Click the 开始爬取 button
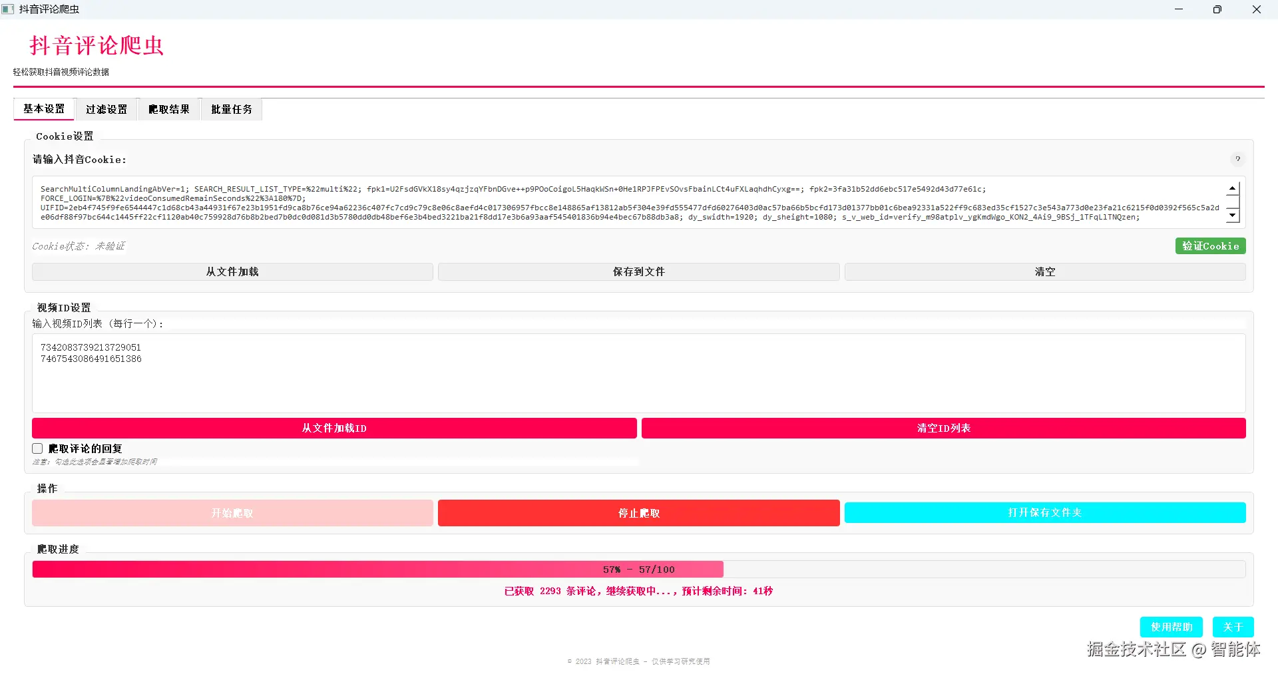The width and height of the screenshot is (1278, 676). tap(232, 513)
